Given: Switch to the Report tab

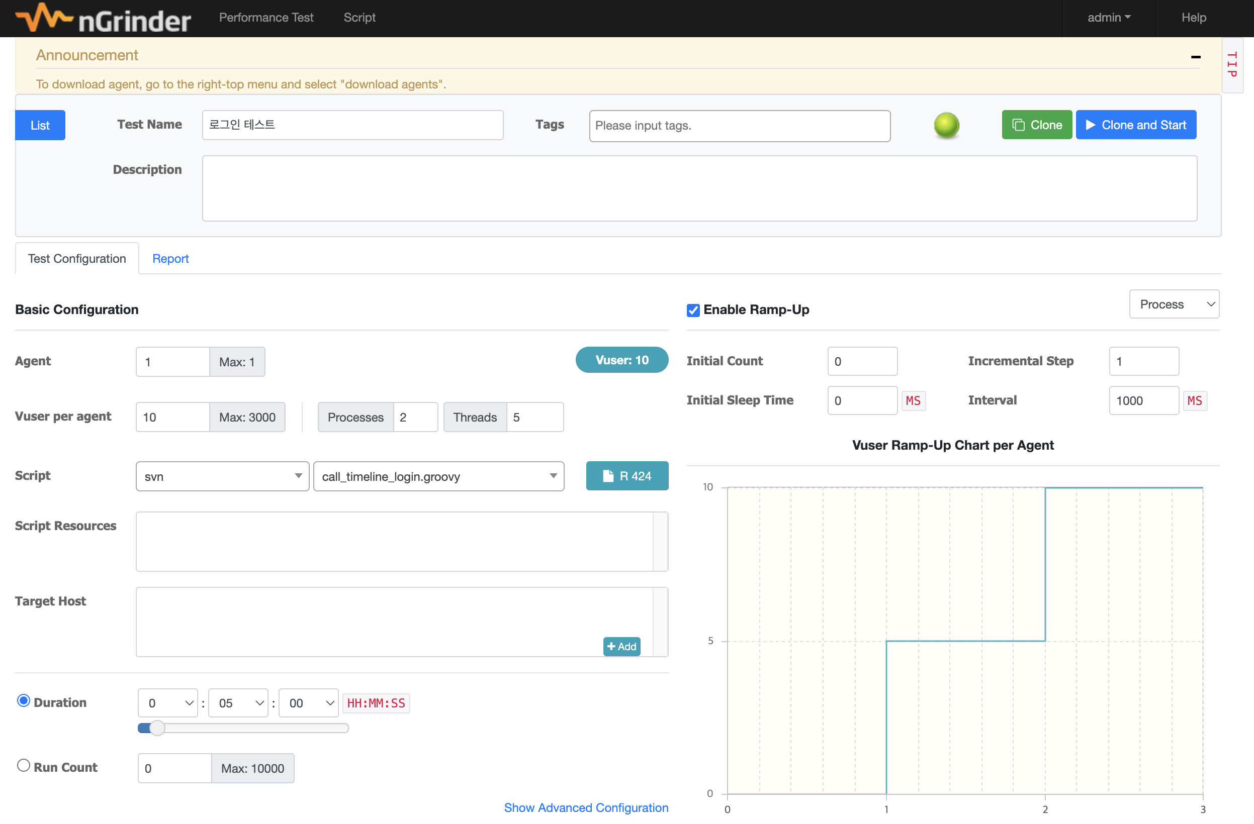Looking at the screenshot, I should tap(170, 259).
